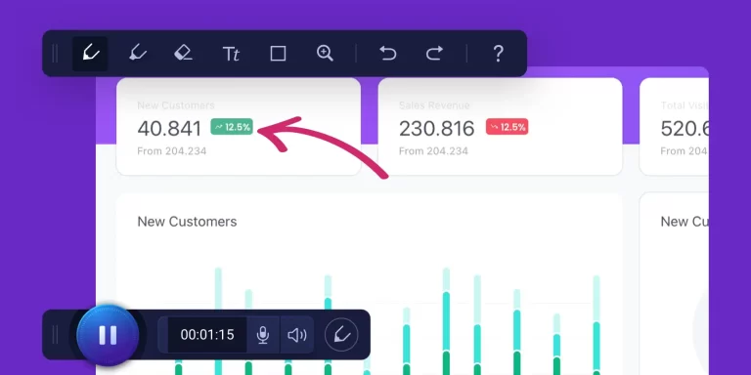This screenshot has height=375, width=751.
Task: Select the highlighter tool
Action: point(138,53)
